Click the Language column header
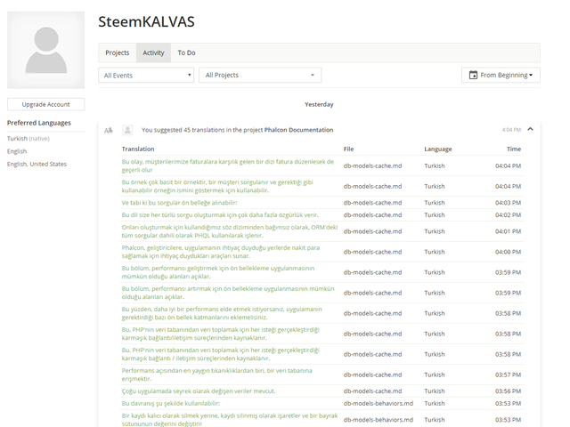This screenshot has height=427, width=570. (437, 149)
